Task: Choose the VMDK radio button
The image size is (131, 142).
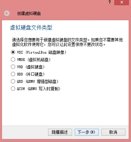Action: click(13, 60)
